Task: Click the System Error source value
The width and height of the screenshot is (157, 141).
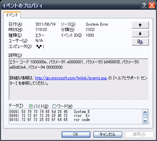Action: coord(97,24)
